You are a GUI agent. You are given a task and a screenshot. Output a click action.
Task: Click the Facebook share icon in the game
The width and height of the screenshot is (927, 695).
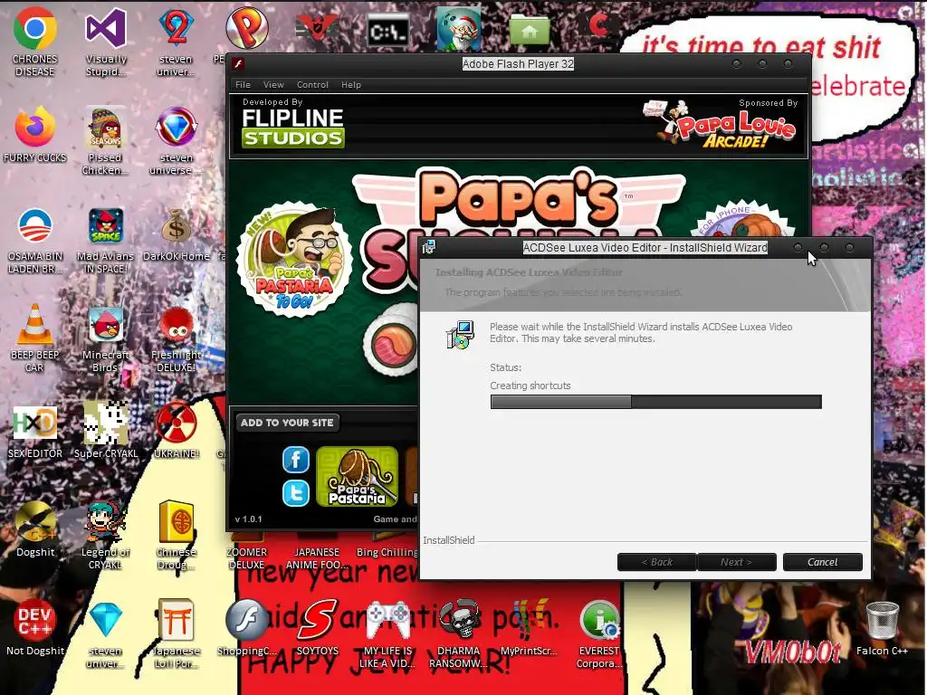click(x=296, y=459)
